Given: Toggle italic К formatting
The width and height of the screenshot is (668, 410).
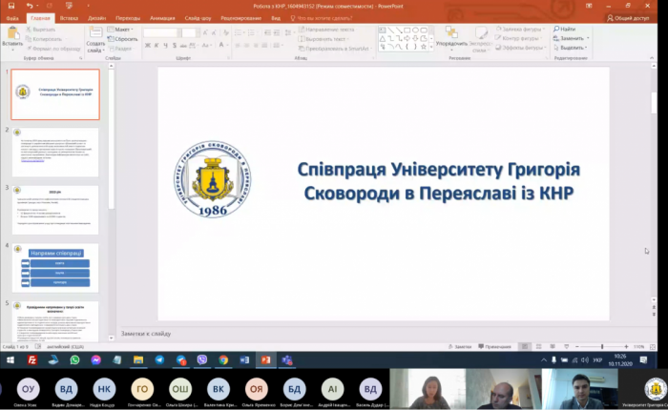Looking at the screenshot, I should 157,46.
